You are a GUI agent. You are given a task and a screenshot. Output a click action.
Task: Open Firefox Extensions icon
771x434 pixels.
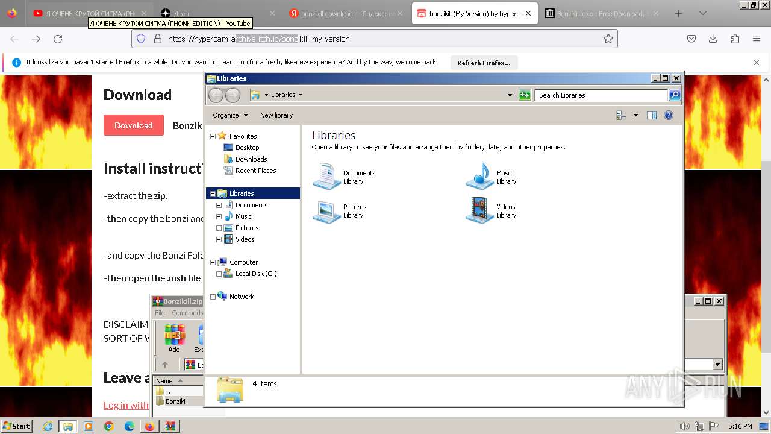click(735, 39)
